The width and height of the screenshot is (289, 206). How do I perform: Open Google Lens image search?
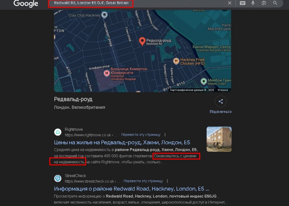264,3
